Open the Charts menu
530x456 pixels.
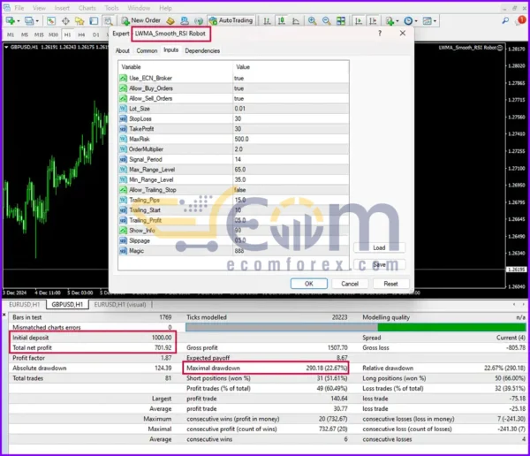[87, 7]
